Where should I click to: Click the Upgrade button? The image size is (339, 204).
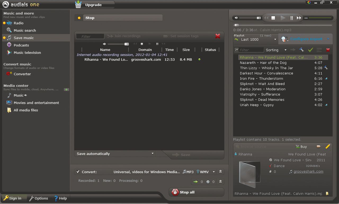(95, 5)
